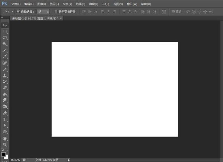Select the Pen tool

5,113
